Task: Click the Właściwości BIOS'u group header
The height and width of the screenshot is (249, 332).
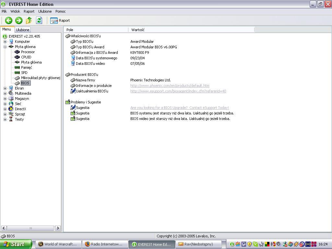Action: tap(83, 36)
